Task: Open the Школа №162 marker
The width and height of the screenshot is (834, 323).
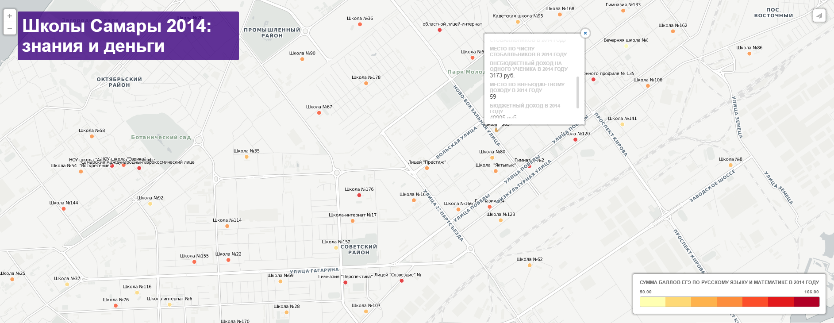Action: (x=673, y=31)
